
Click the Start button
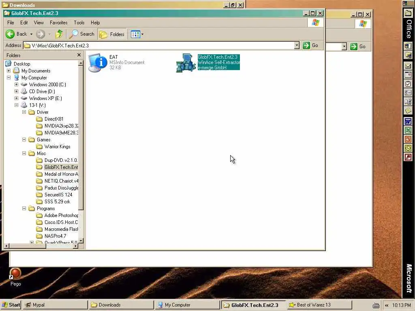pos(11,305)
